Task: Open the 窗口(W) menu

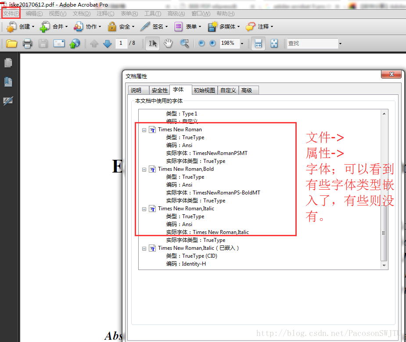Action: (x=201, y=14)
